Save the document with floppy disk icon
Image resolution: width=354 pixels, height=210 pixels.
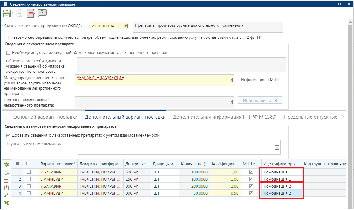6,13
